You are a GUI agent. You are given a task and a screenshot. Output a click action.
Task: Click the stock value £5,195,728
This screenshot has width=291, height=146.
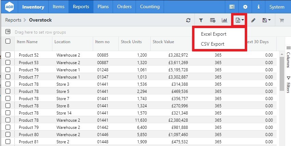(x=178, y=70)
